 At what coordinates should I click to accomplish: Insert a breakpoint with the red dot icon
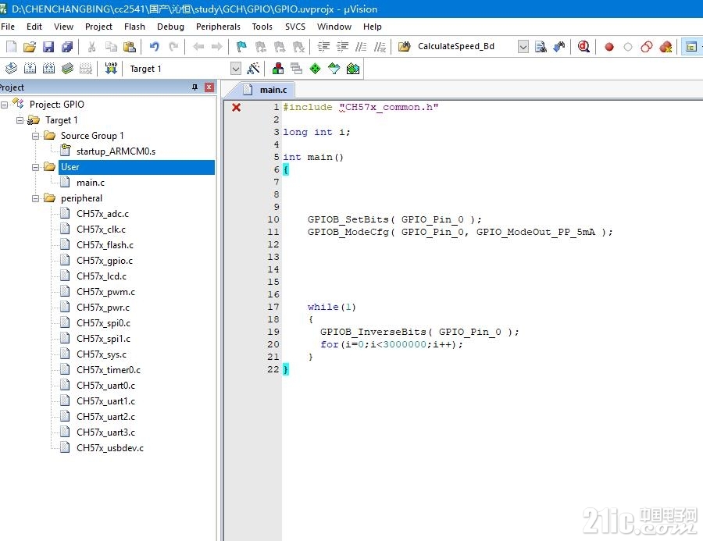pyautogui.click(x=608, y=47)
